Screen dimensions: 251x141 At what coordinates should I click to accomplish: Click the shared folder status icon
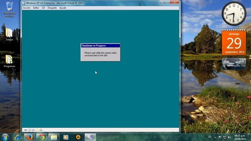[x=37, y=130]
